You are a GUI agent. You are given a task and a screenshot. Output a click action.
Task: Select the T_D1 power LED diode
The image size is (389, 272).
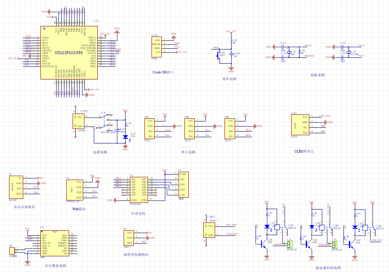(x=126, y=137)
